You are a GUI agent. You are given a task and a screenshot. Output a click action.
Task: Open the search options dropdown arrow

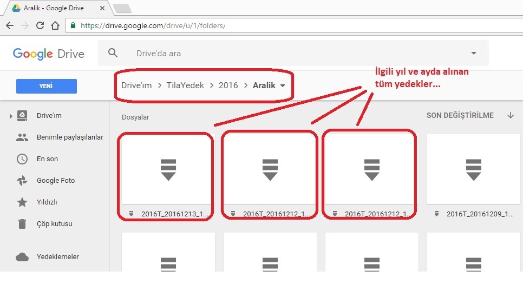point(474,53)
